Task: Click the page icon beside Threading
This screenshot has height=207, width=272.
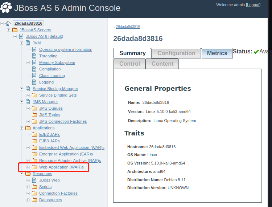Action: [34, 56]
